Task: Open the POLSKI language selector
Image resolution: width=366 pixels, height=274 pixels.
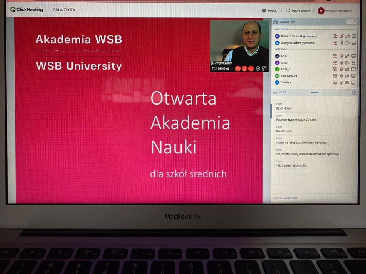Action: coord(269,11)
